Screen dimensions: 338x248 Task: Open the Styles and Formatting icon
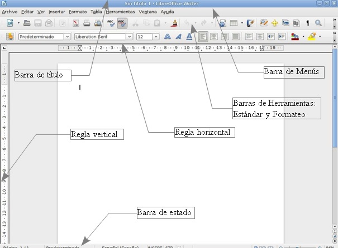click(x=9, y=37)
